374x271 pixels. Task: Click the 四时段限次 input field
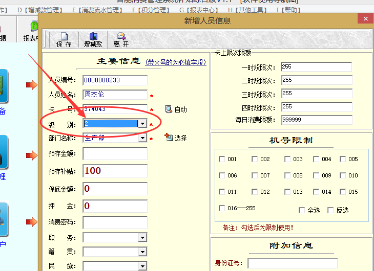pyautogui.click(x=317, y=107)
